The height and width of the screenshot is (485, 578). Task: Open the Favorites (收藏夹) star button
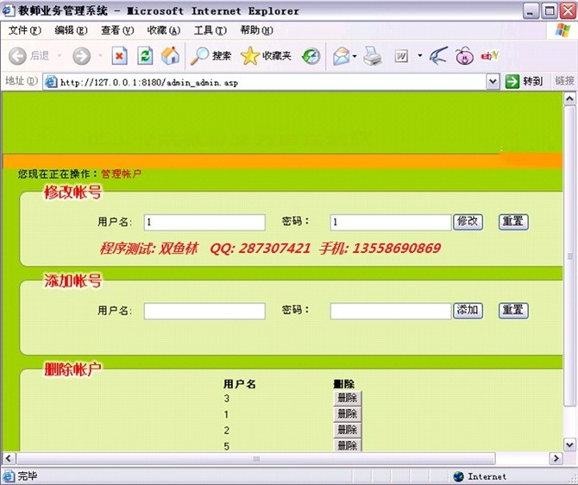click(266, 56)
